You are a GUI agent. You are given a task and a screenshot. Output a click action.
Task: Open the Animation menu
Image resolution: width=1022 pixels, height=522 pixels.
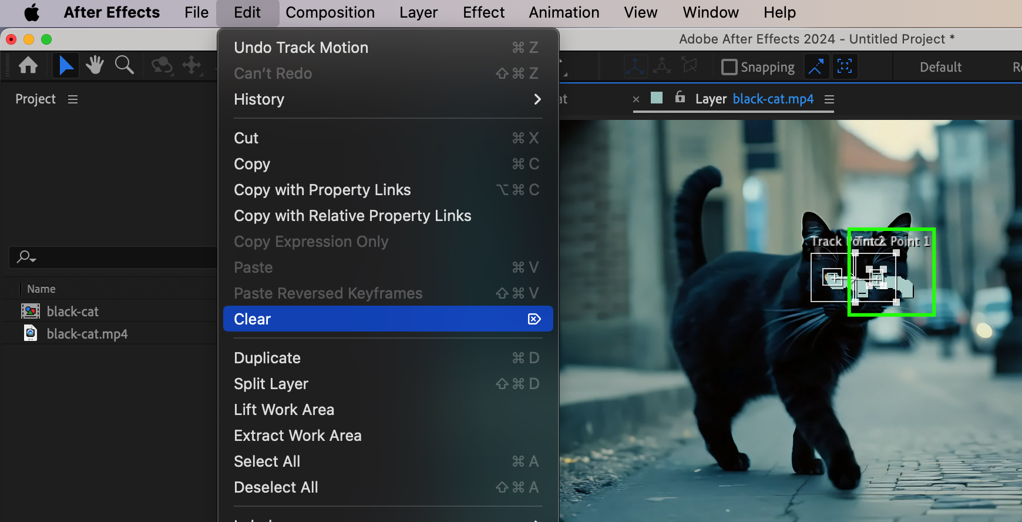[564, 12]
